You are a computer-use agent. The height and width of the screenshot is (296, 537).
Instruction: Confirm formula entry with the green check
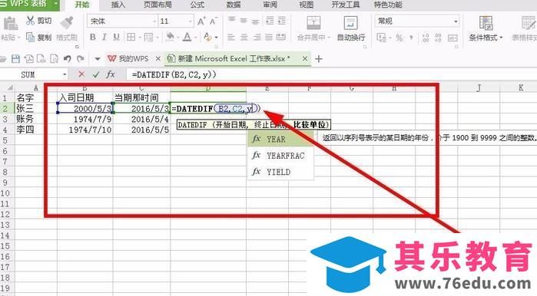(96, 74)
